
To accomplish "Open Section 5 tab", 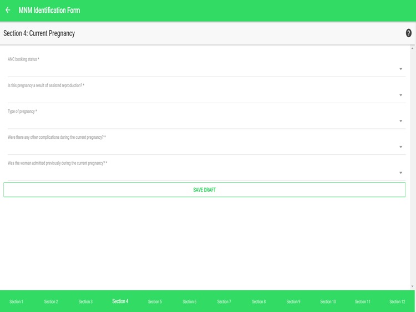I will click(155, 301).
